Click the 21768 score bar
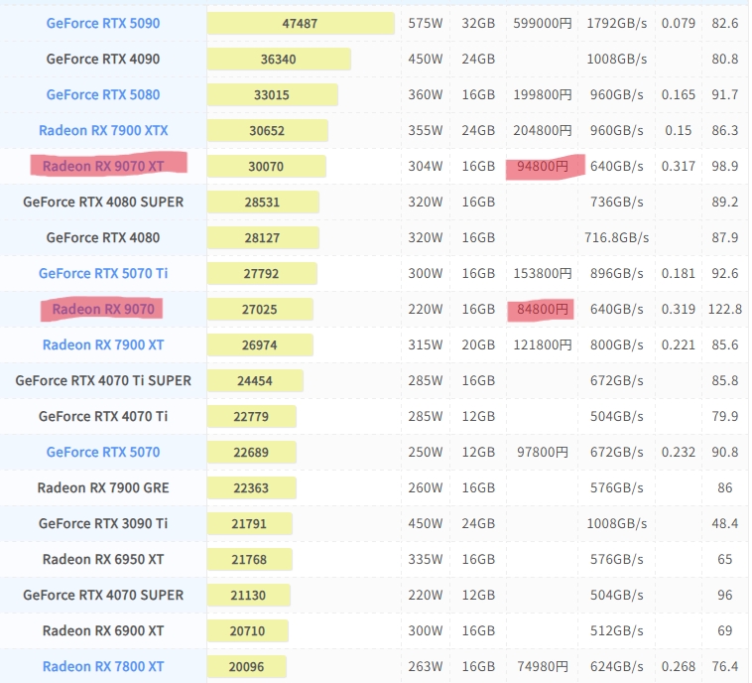752x683 pixels. pos(249,560)
